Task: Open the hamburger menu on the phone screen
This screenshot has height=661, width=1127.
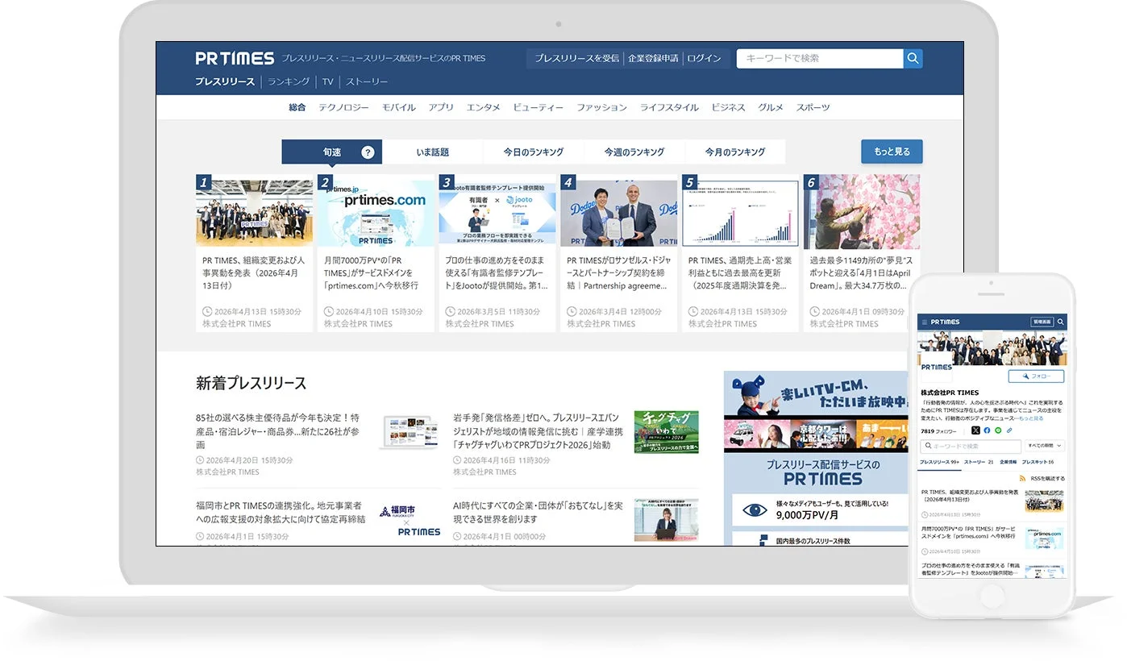Action: pyautogui.click(x=925, y=322)
